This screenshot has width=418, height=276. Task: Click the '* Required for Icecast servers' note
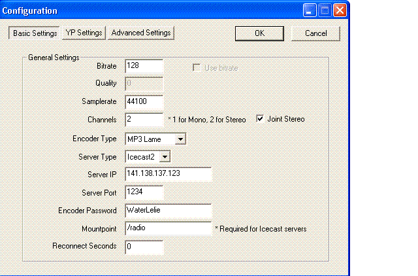pyautogui.click(x=261, y=229)
